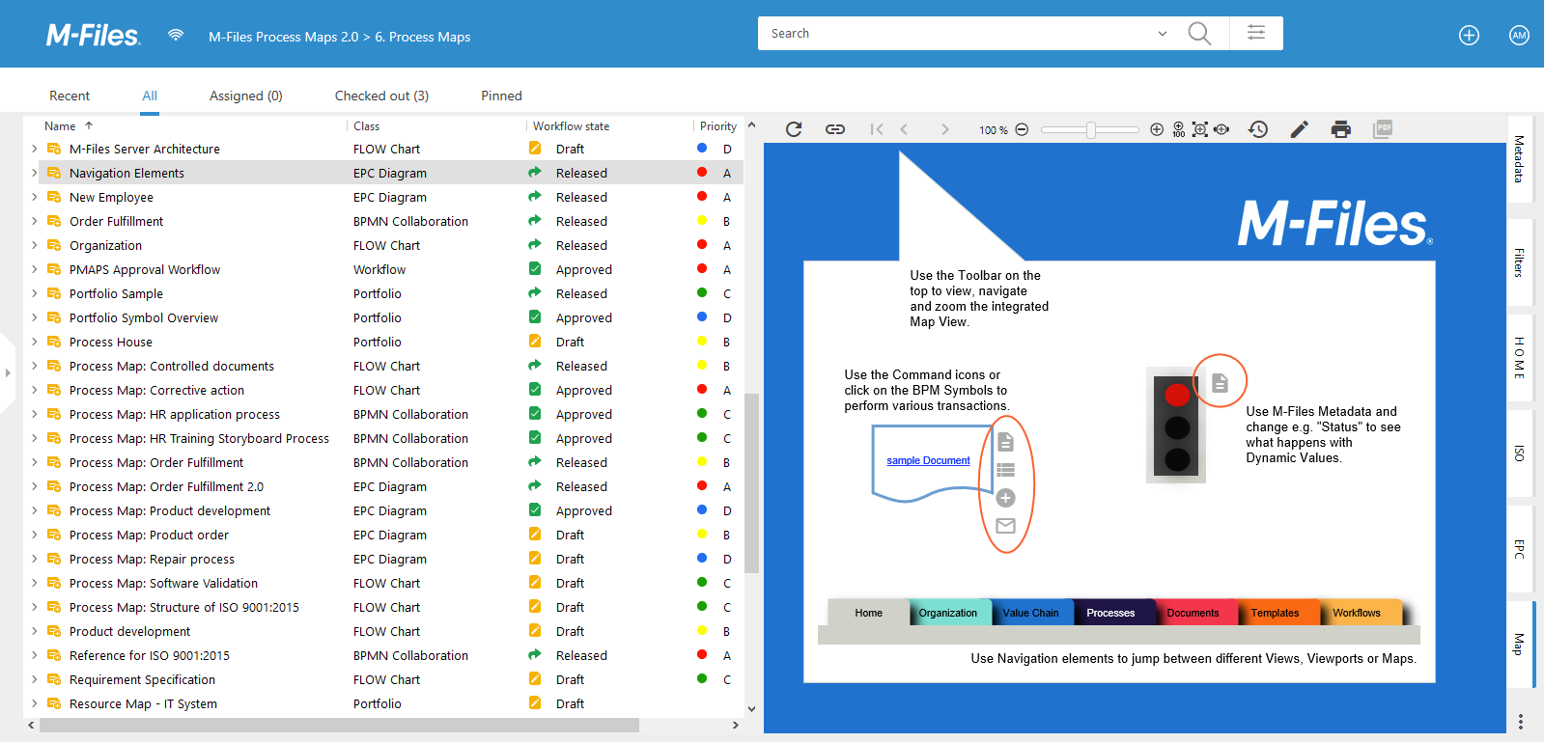This screenshot has width=1544, height=742.
Task: Open the Metadata side tab
Action: pyautogui.click(x=1519, y=159)
